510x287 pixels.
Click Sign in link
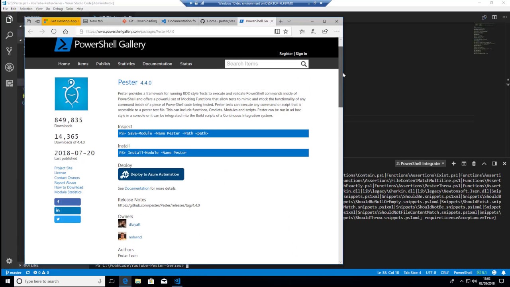point(301,54)
